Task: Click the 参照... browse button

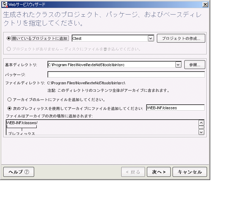Action: click(195, 64)
